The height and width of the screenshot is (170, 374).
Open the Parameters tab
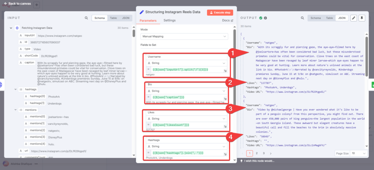tap(148, 20)
